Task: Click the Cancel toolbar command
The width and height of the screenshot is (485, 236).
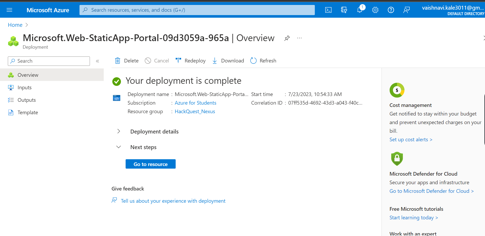Action: coord(157,61)
